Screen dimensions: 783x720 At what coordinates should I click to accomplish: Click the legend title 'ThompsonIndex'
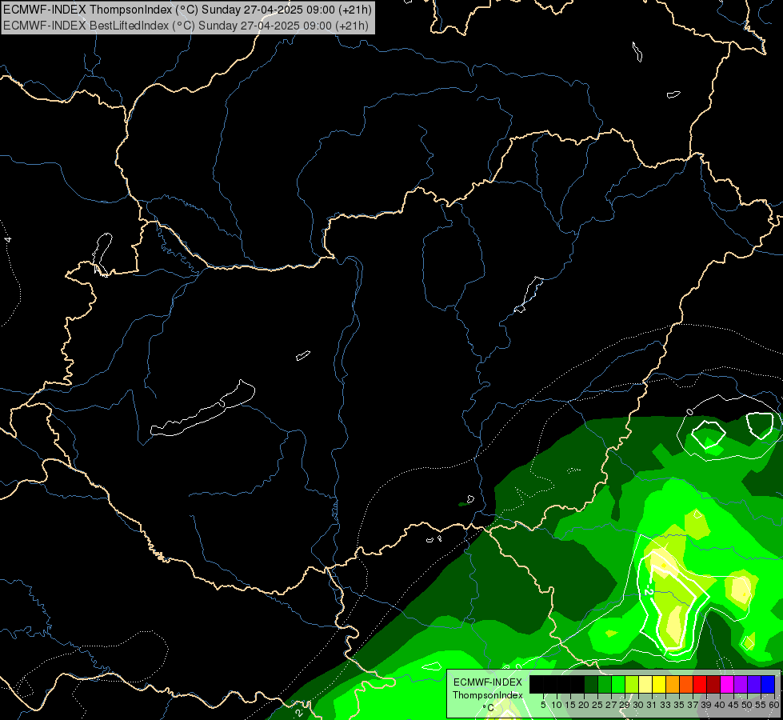pyautogui.click(x=488, y=695)
